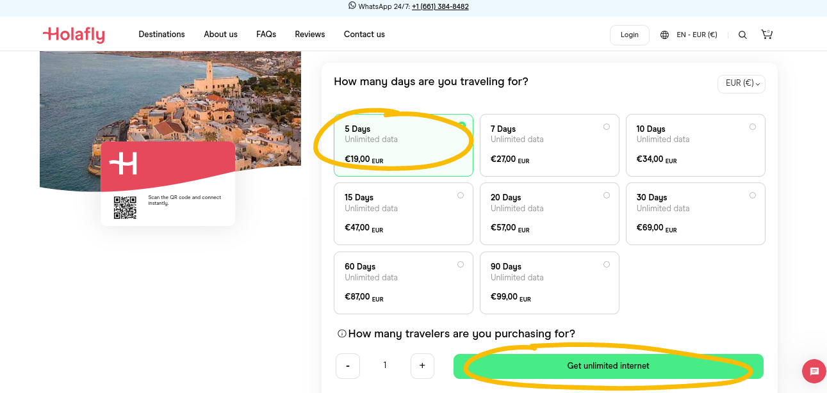Image resolution: width=827 pixels, height=393 pixels.
Task: Open the search magnifier icon
Action: 742,35
